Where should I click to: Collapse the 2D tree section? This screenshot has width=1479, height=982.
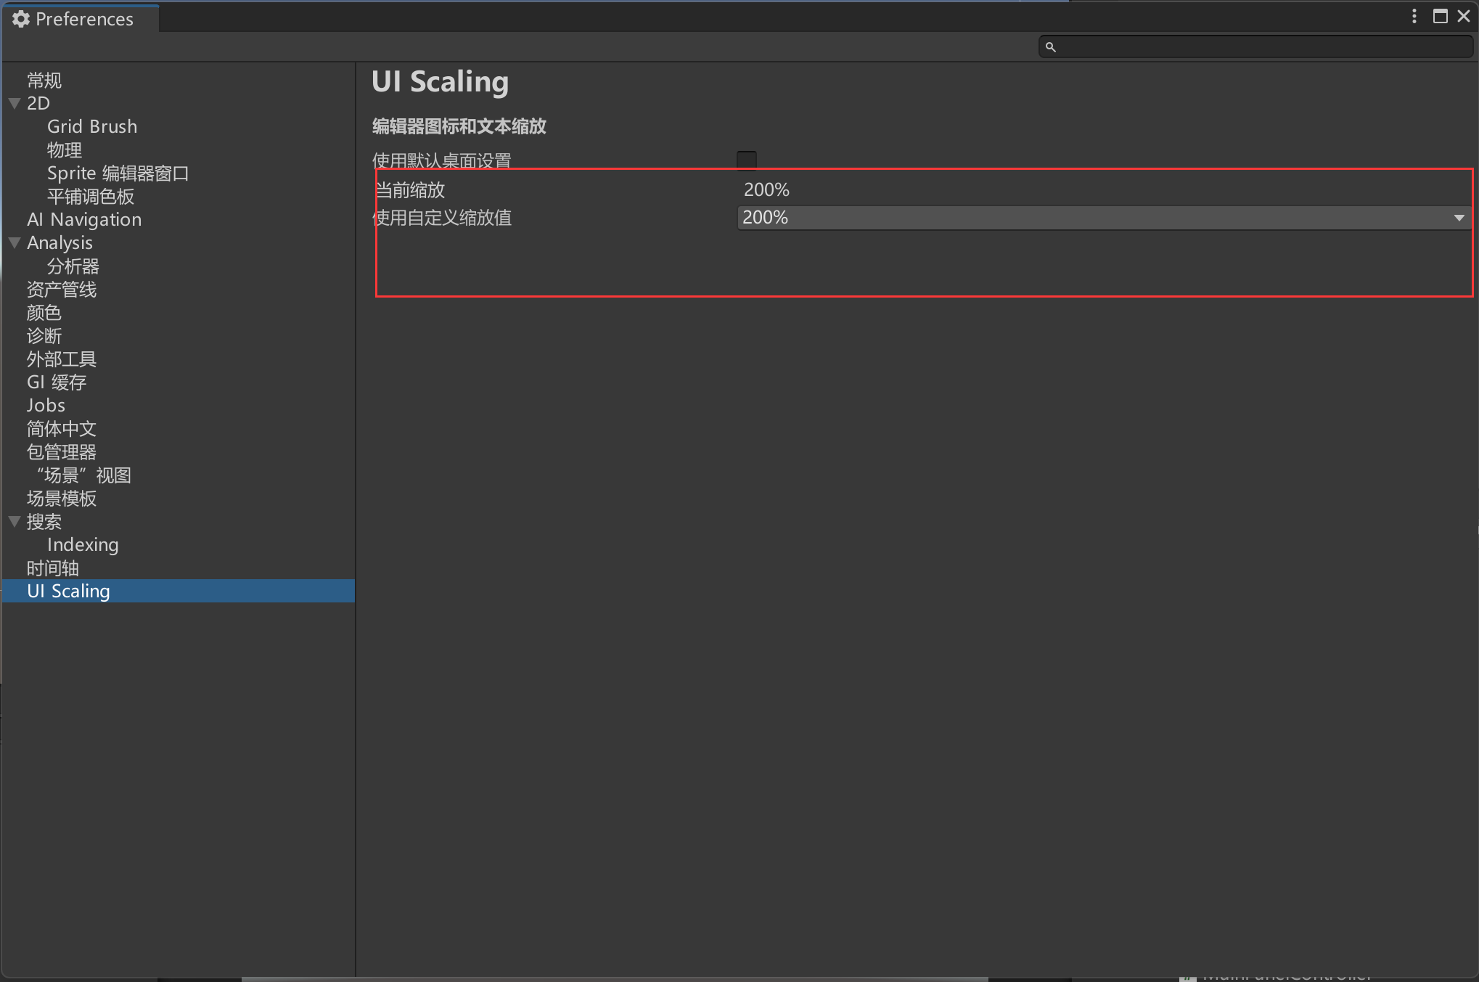tap(15, 104)
